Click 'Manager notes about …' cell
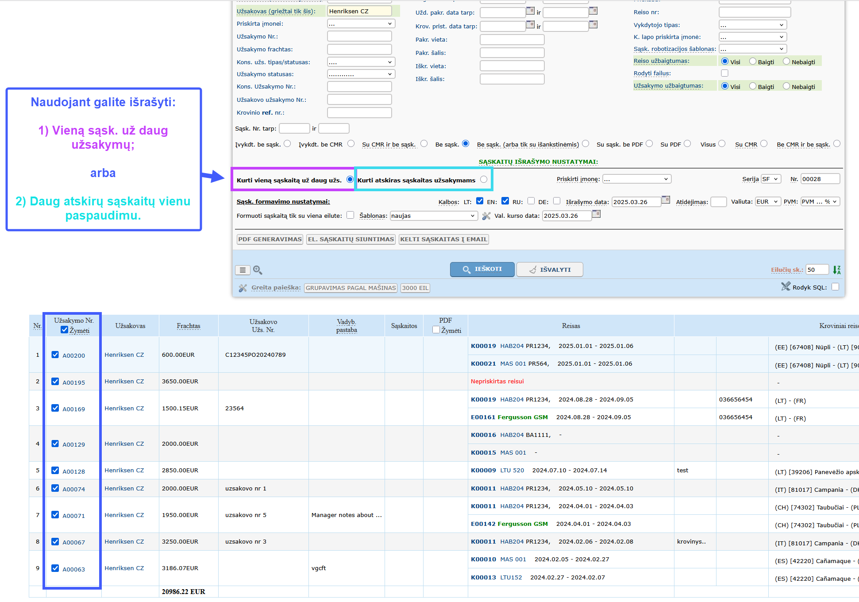The image size is (859, 602). [347, 515]
